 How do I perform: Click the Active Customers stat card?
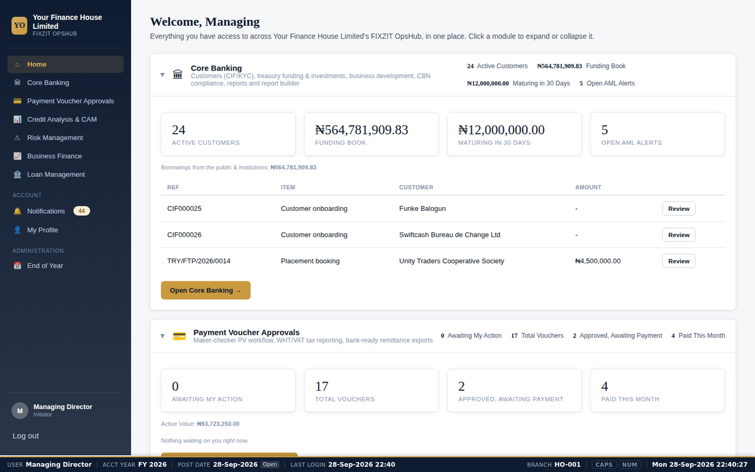[x=228, y=134]
